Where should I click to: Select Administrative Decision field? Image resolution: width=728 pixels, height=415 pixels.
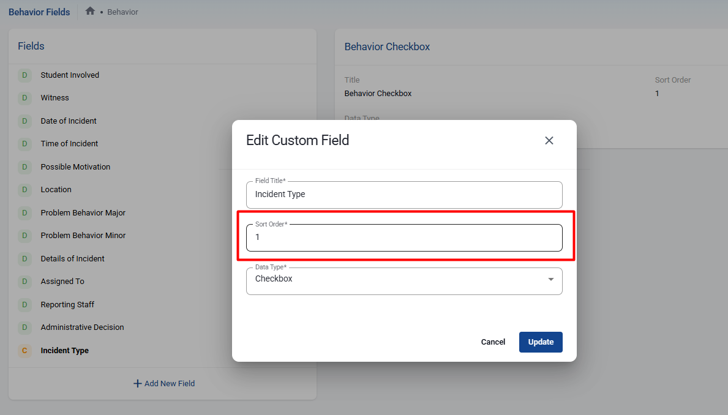tap(82, 327)
